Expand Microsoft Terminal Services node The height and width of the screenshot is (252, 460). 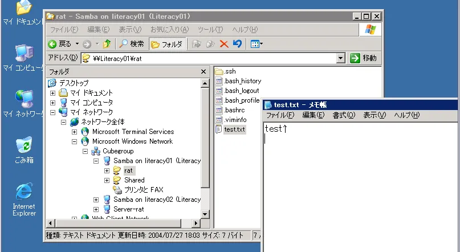pyautogui.click(x=75, y=132)
